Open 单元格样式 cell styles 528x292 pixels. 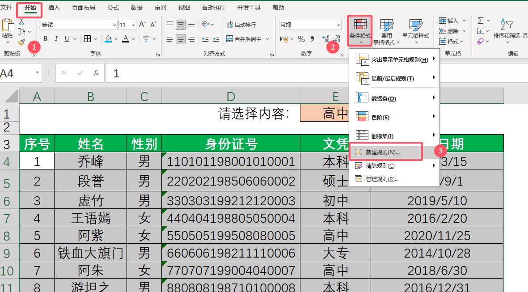pyautogui.click(x=416, y=32)
